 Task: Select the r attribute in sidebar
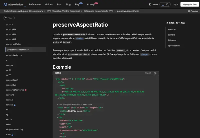[x=7, y=60]
